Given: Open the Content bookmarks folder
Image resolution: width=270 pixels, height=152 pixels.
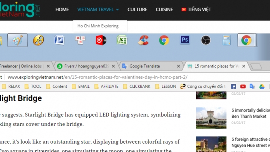Looking at the screenshot, I should [57, 86].
